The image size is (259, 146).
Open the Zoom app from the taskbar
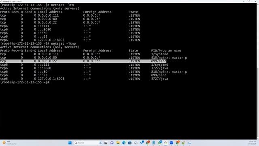(x=171, y=143)
